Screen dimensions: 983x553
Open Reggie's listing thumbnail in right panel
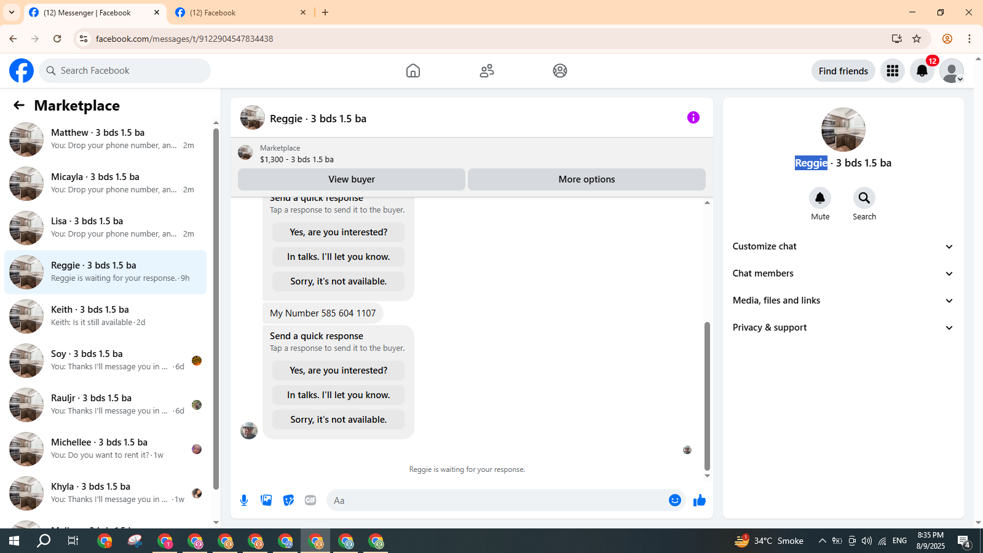tap(843, 130)
